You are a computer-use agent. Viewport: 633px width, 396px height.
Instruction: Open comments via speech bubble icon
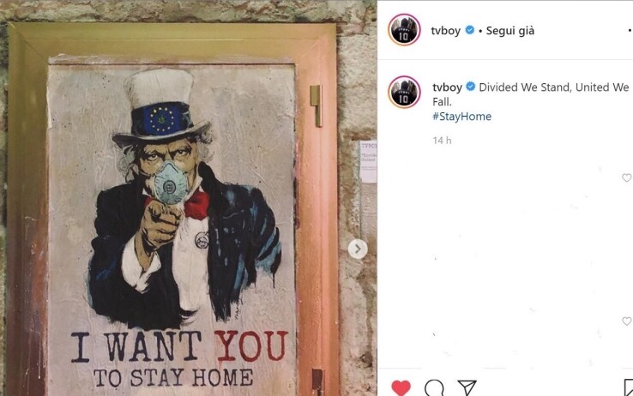tap(434, 388)
